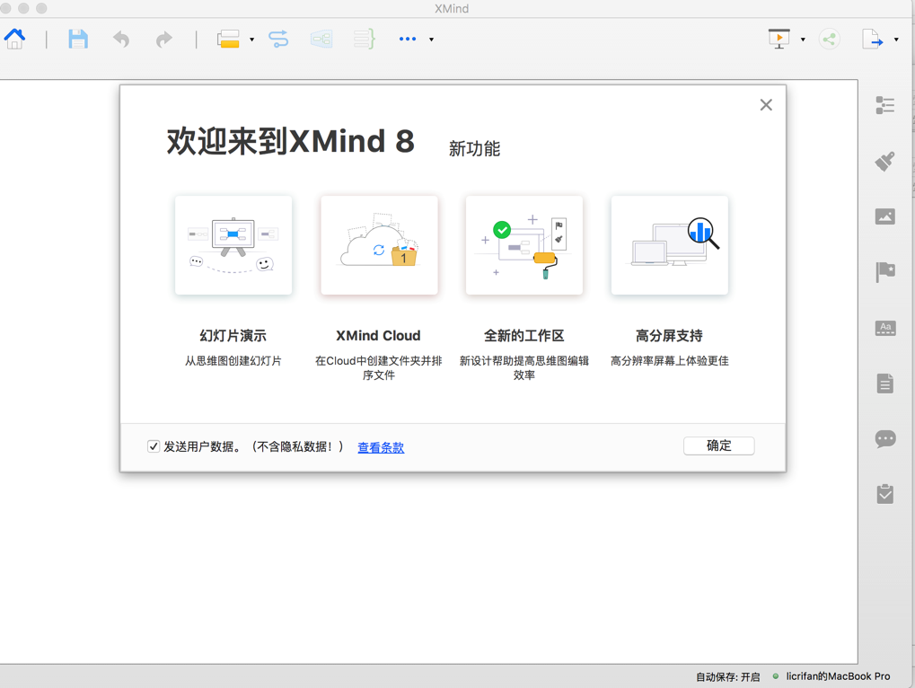The width and height of the screenshot is (915, 688).
Task: Open the Themes Aa panel in sidebar
Action: coord(884,328)
